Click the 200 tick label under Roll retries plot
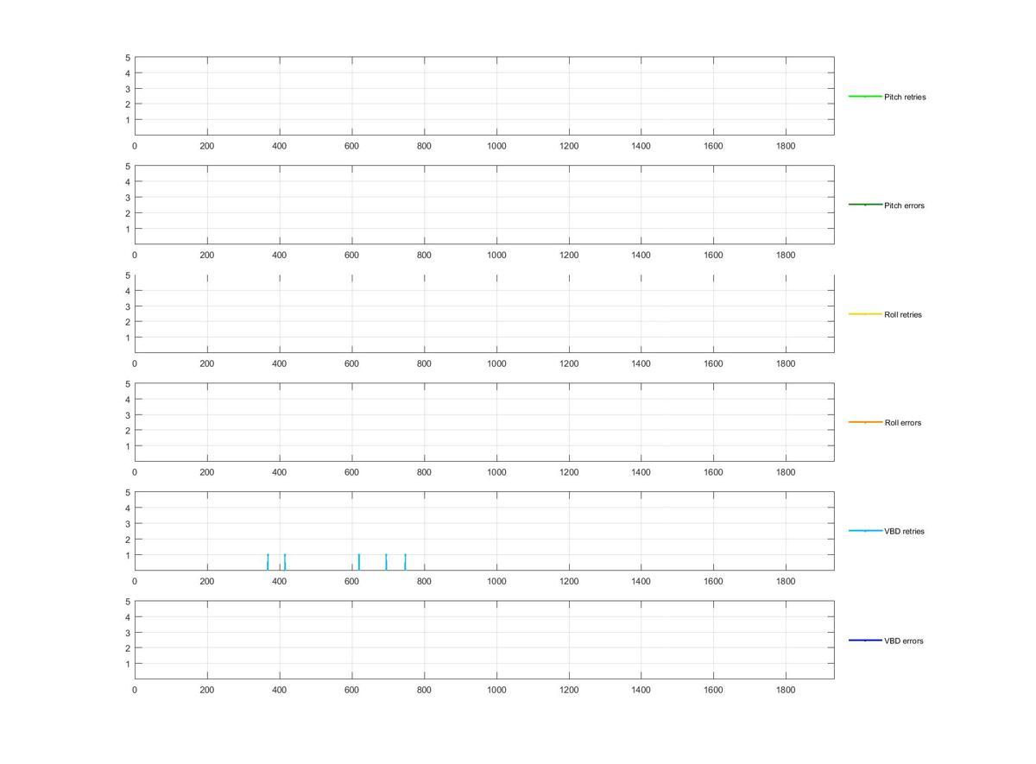1036x764 pixels. 207,363
